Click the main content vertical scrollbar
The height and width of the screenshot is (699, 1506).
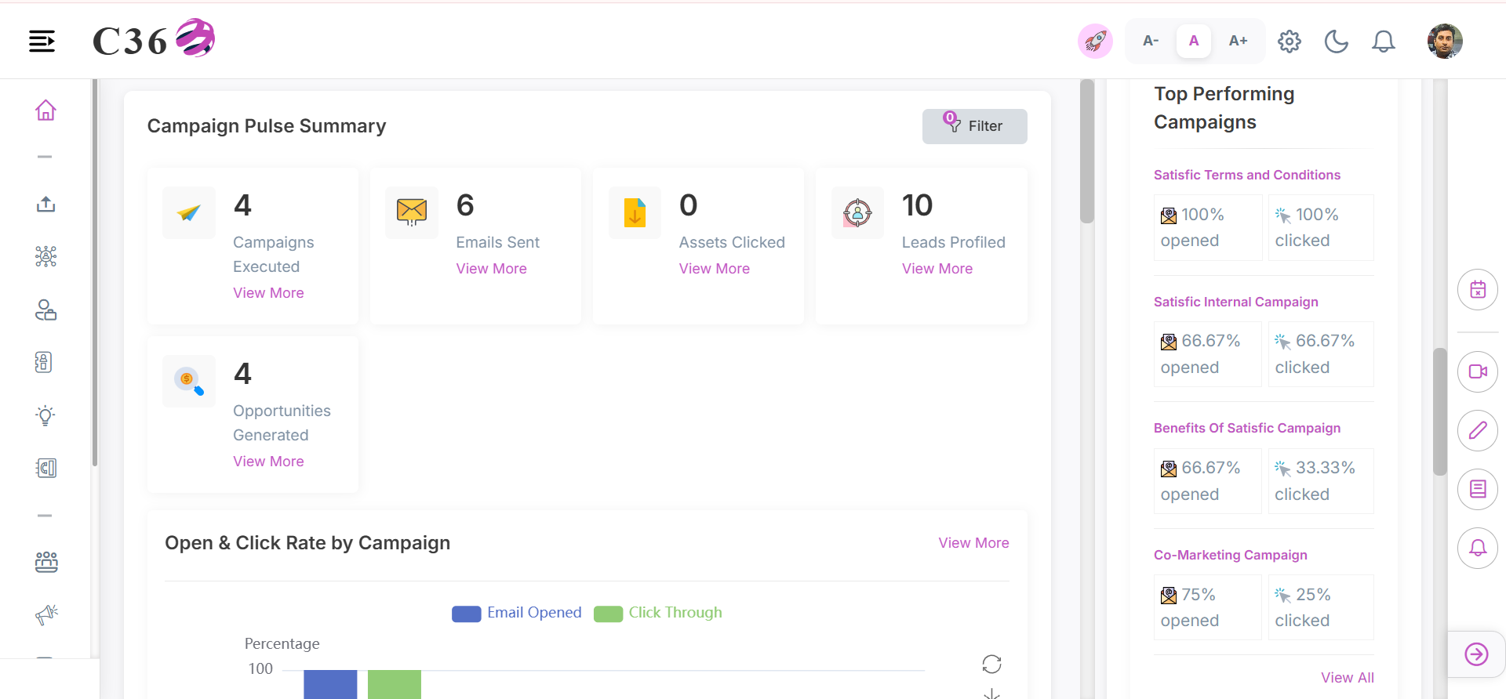tap(1087, 151)
